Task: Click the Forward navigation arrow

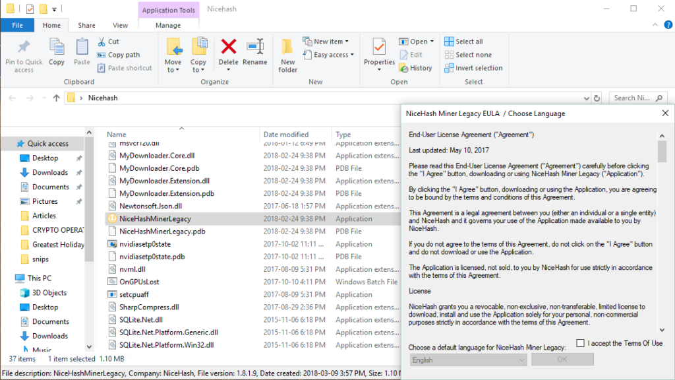Action: 30,98
